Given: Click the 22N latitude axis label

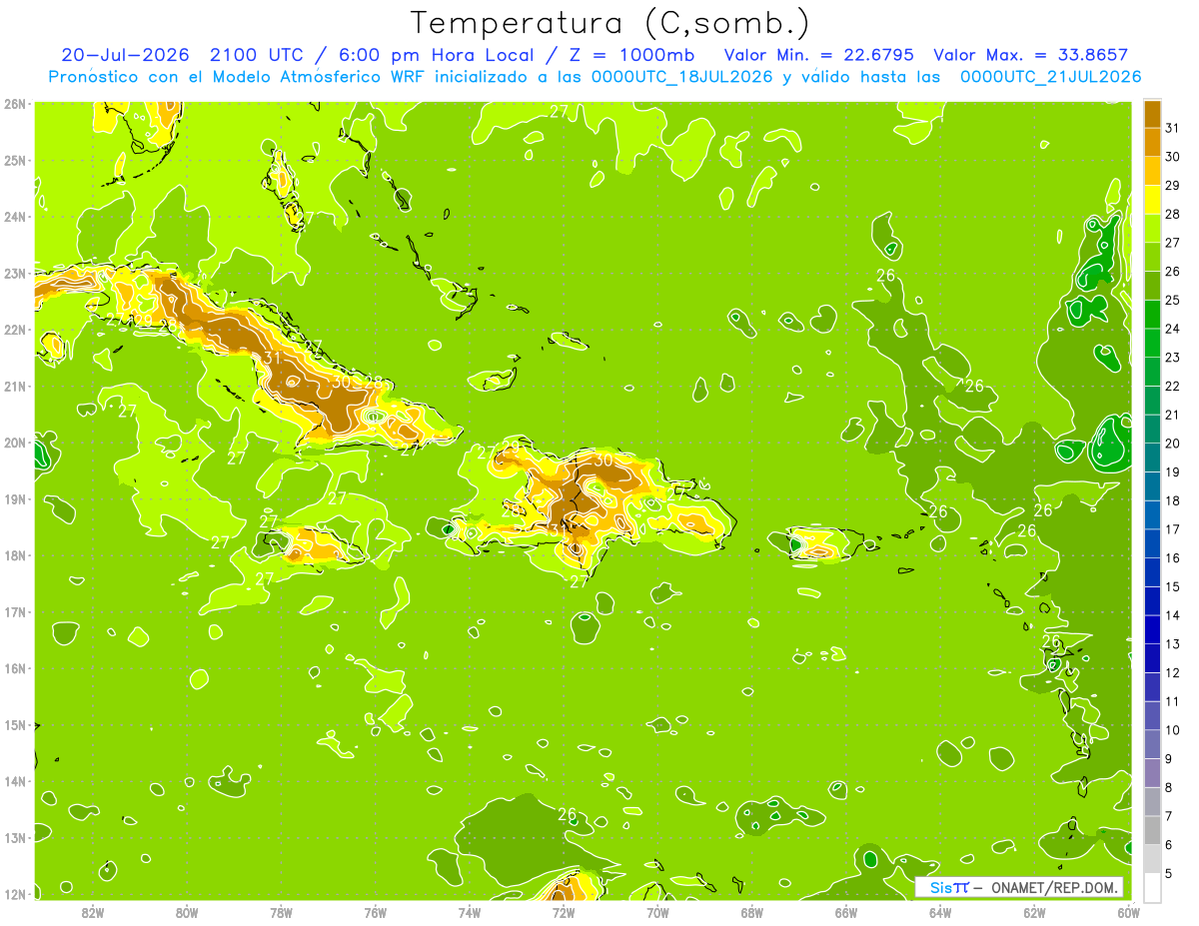Looking at the screenshot, I should pyautogui.click(x=15, y=330).
